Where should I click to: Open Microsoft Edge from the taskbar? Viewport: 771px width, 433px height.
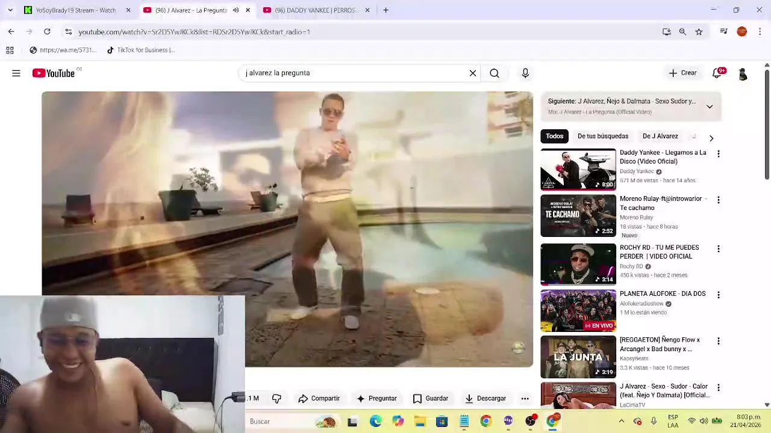(x=375, y=422)
